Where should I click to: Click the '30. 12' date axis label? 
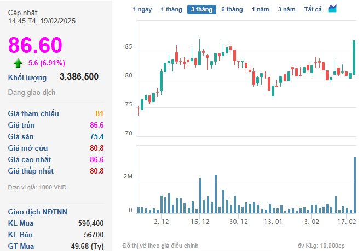(239, 222)
